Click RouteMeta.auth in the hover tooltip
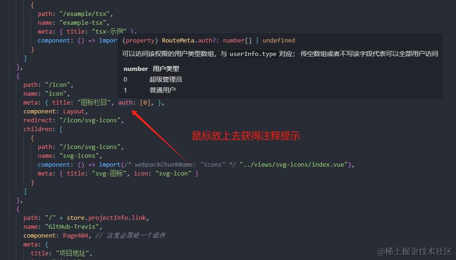The height and width of the screenshot is (260, 456). [187, 40]
